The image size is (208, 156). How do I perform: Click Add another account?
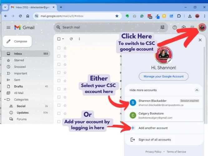click(x=164, y=128)
